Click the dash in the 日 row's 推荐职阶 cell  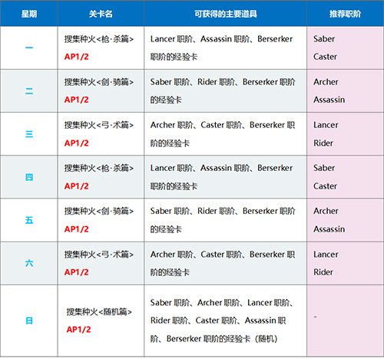(x=316, y=317)
